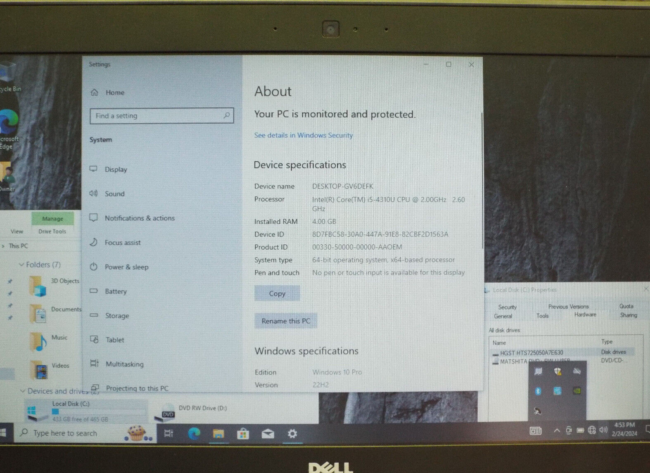Open Projecting to this PC settings

(129, 388)
